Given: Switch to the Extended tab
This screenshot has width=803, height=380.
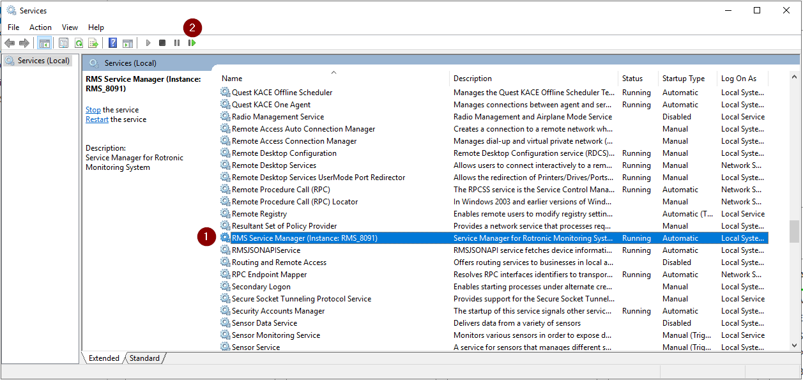Looking at the screenshot, I should (104, 358).
